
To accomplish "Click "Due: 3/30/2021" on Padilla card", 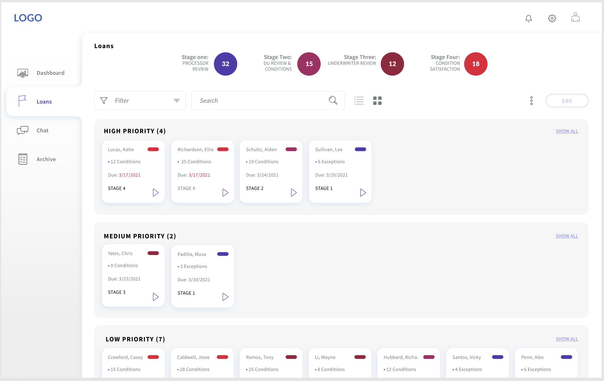I will tap(194, 280).
